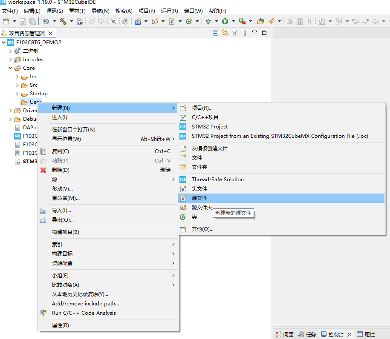
Task: Select the Thread-Safe Solution entry
Action: coord(281,179)
